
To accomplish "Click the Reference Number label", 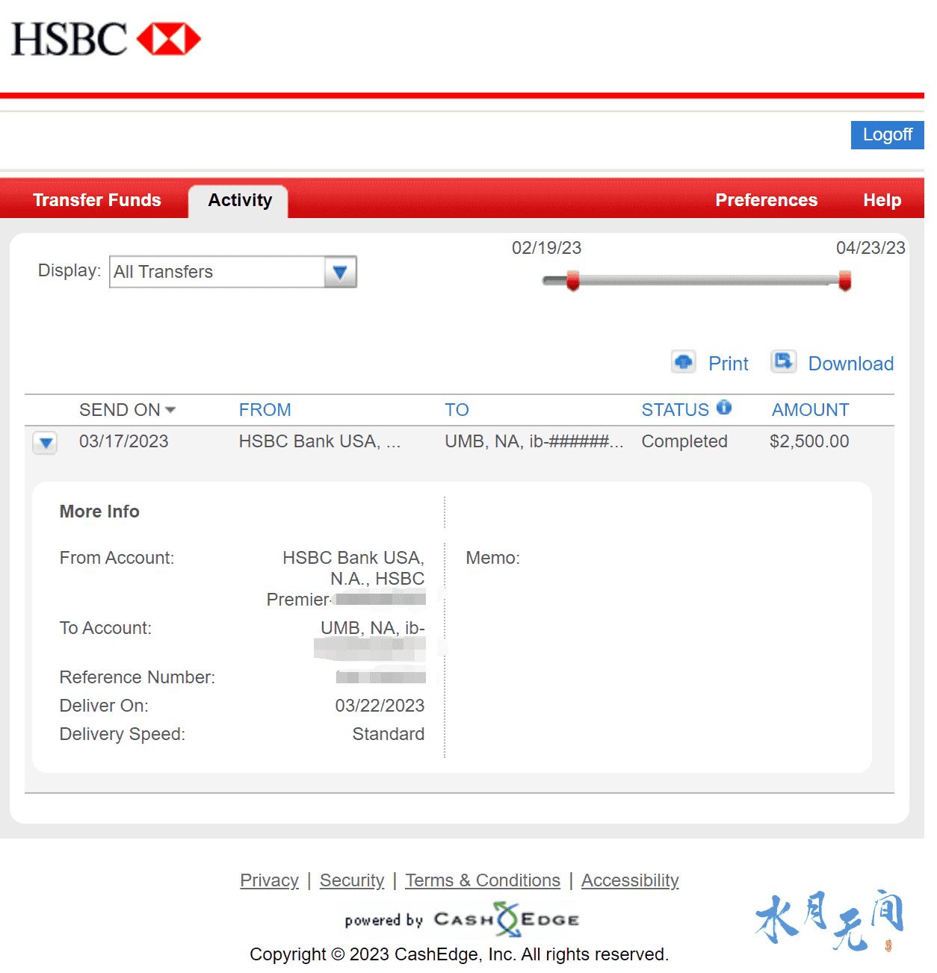I will [x=137, y=677].
